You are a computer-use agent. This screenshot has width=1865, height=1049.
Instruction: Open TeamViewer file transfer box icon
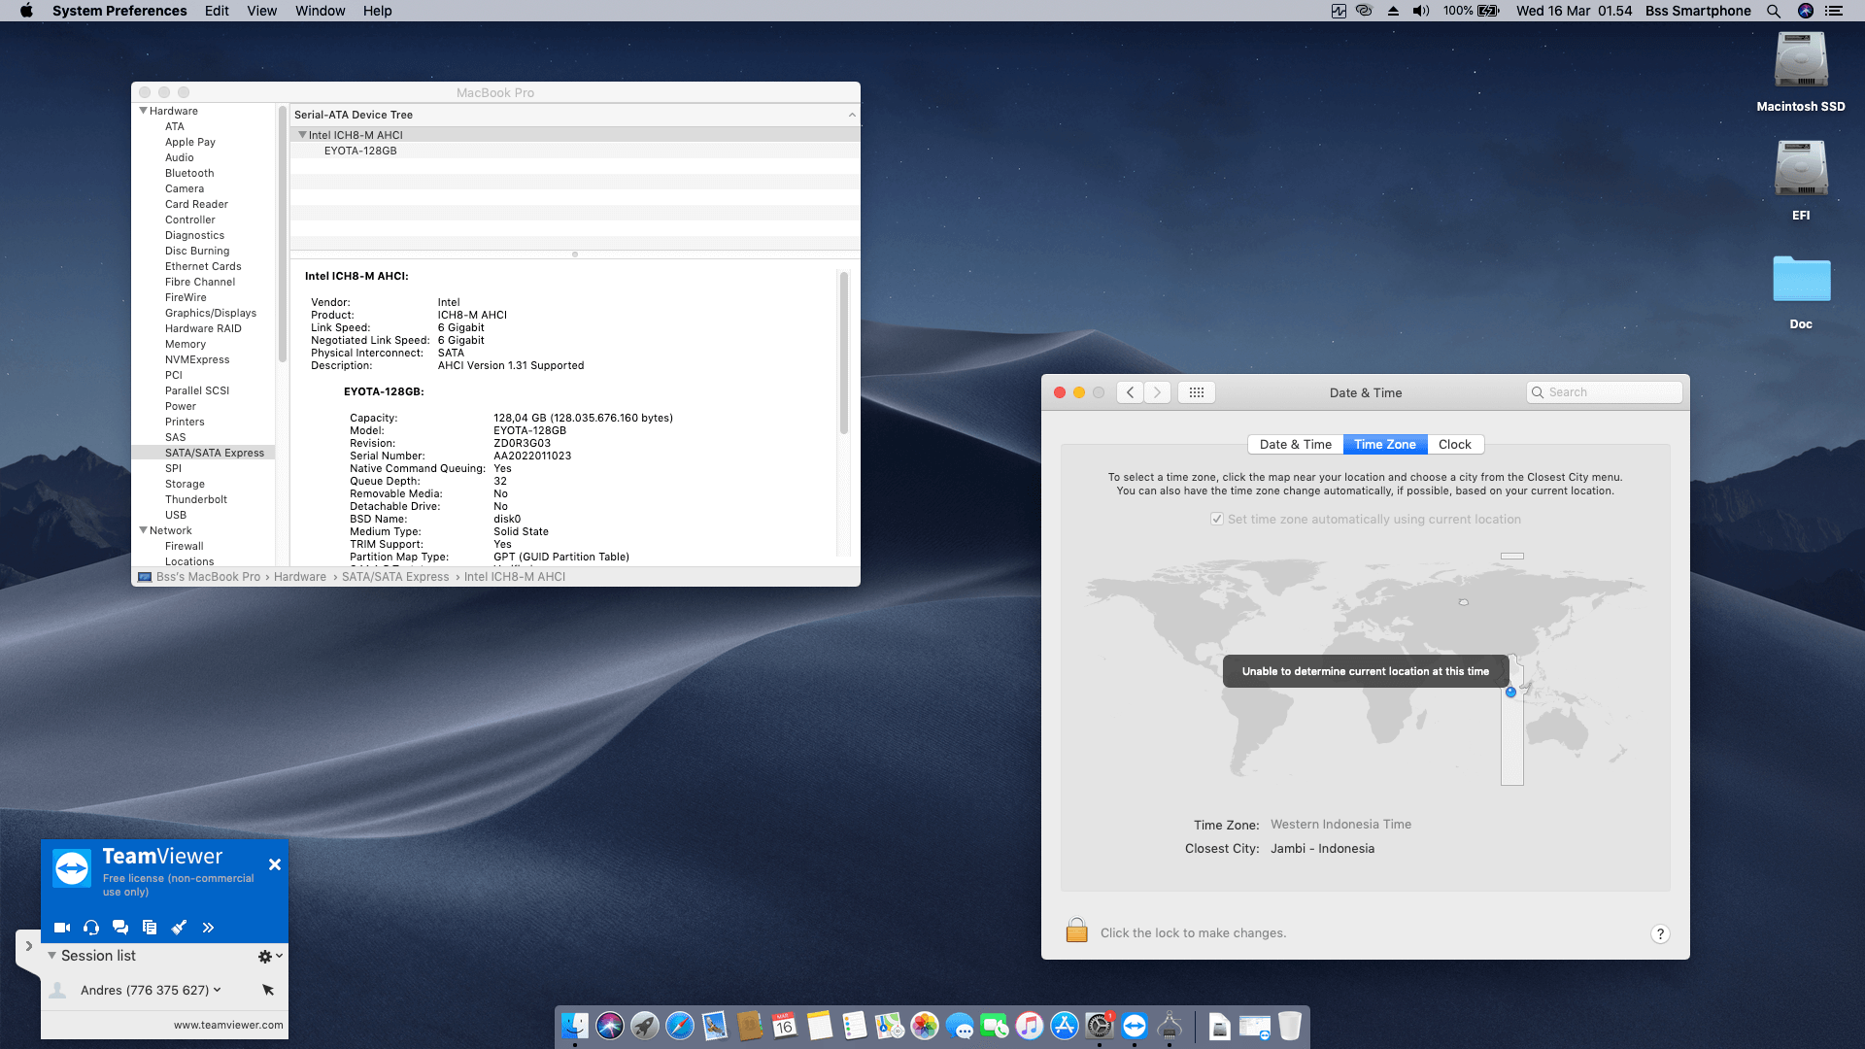(150, 928)
